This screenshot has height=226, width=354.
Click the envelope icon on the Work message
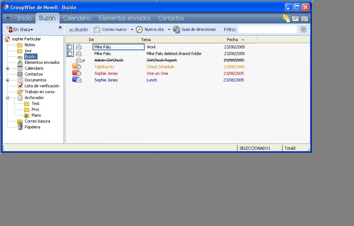tap(79, 47)
